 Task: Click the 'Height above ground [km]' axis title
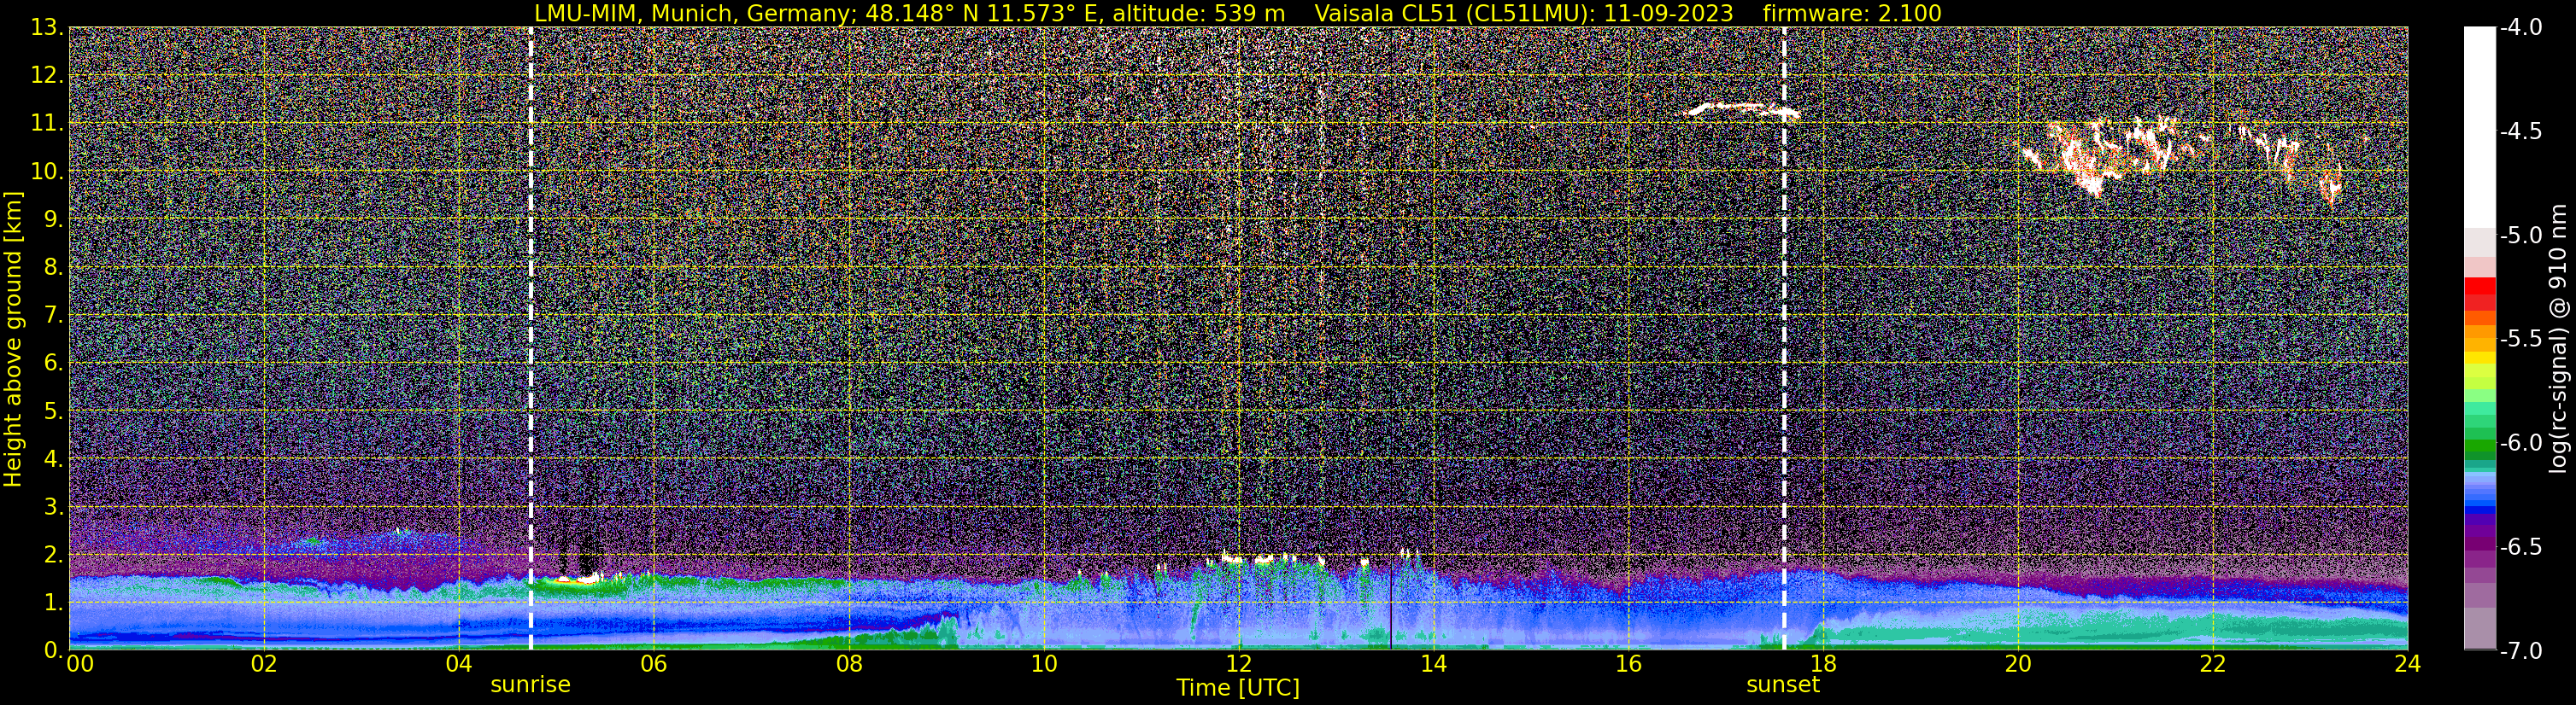pyautogui.click(x=13, y=339)
